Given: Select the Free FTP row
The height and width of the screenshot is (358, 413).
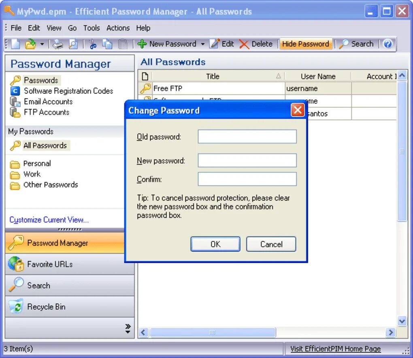Looking at the screenshot, I should pos(267,89).
